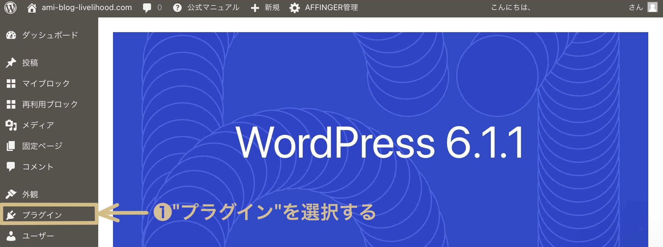
Task: Open the WordPress logo menu
Action: (11, 8)
